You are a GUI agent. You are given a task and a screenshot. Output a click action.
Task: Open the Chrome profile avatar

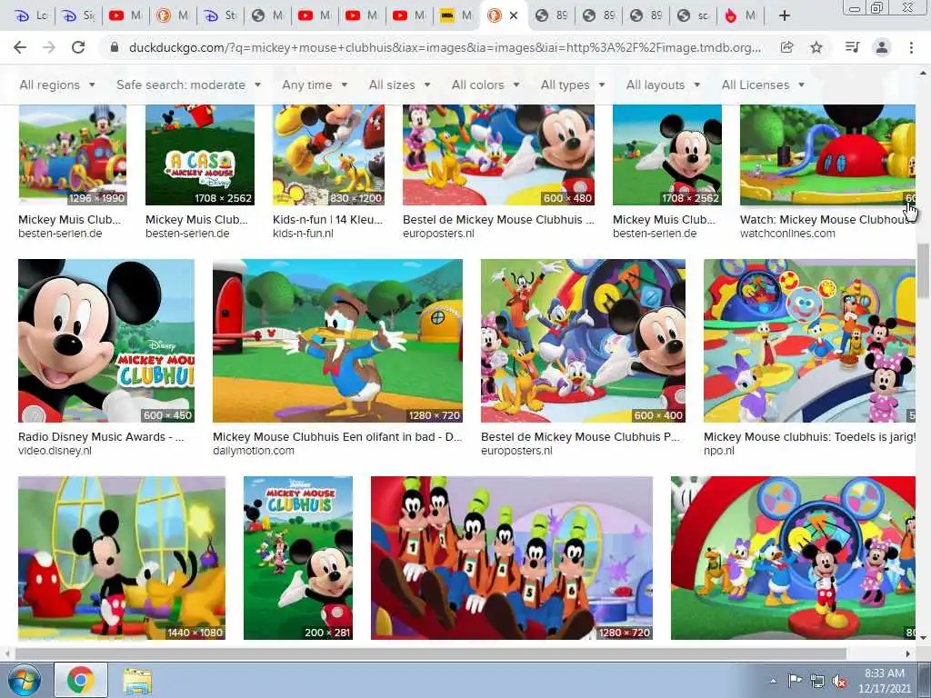[882, 47]
